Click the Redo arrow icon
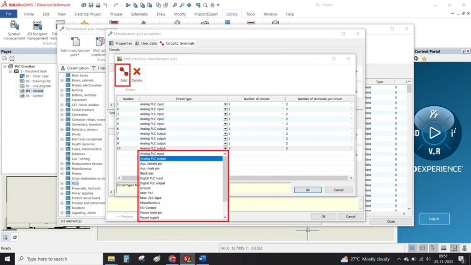 [x=116, y=5]
